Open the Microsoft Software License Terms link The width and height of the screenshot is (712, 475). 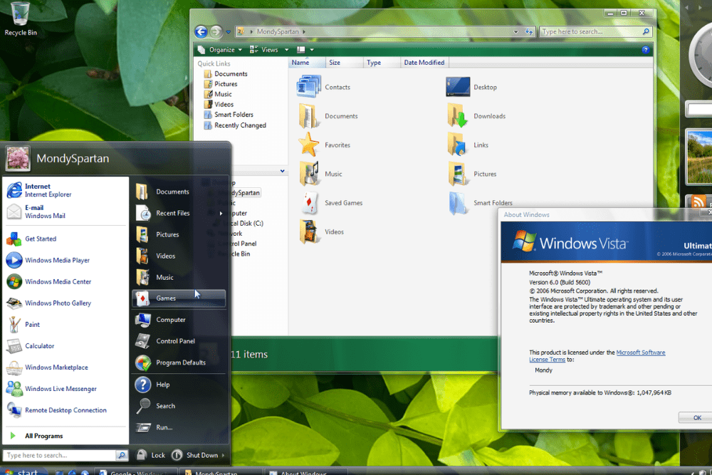640,353
